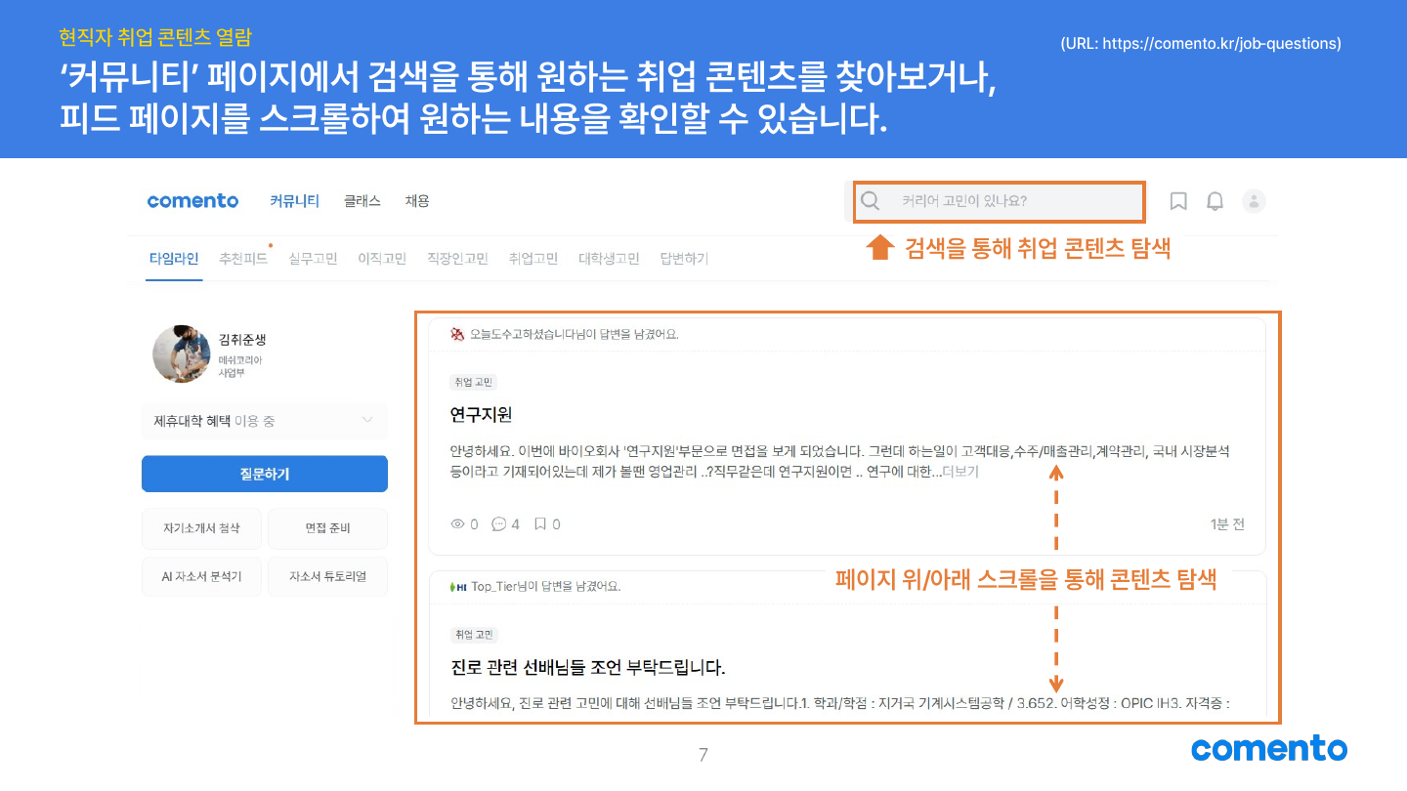Bookmark the 연구지원 post
Image resolution: width=1407 pixels, height=791 pixels.
tap(539, 524)
